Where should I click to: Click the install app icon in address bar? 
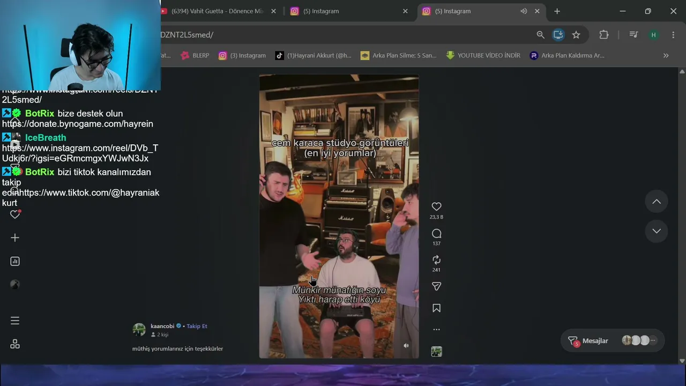558,35
